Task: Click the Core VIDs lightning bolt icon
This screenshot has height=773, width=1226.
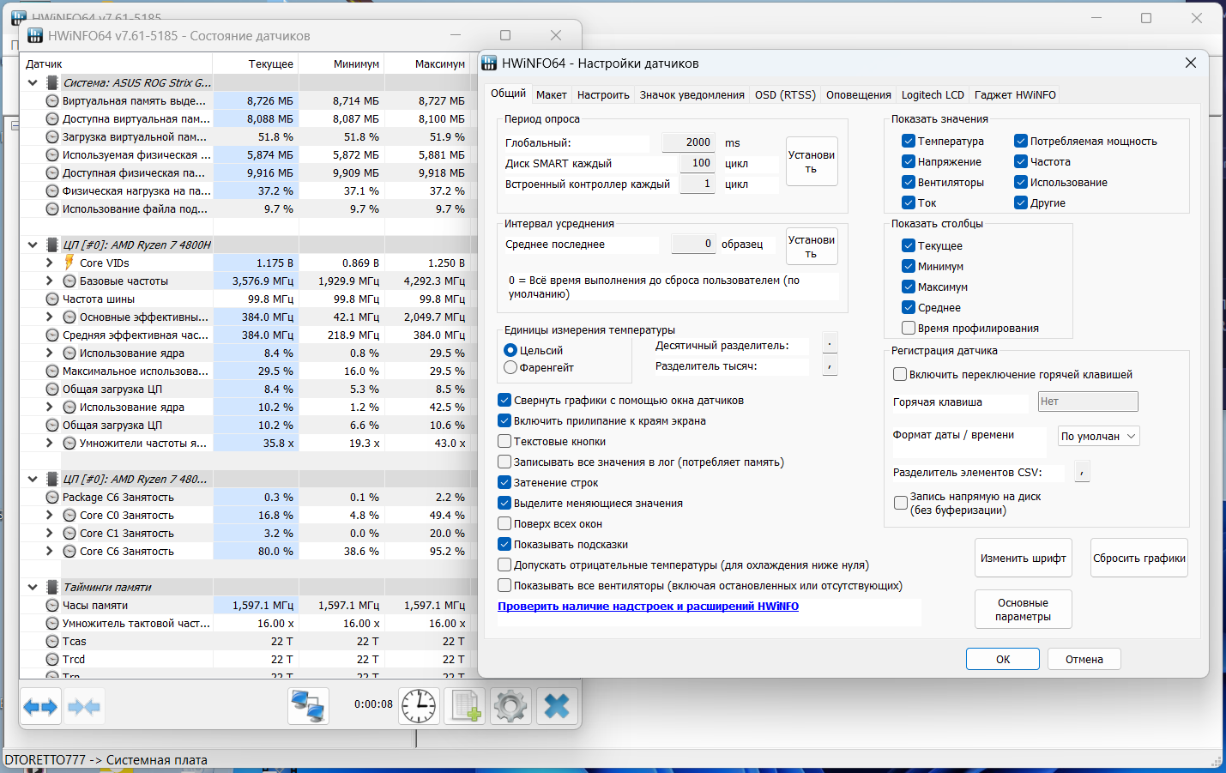Action: (69, 263)
